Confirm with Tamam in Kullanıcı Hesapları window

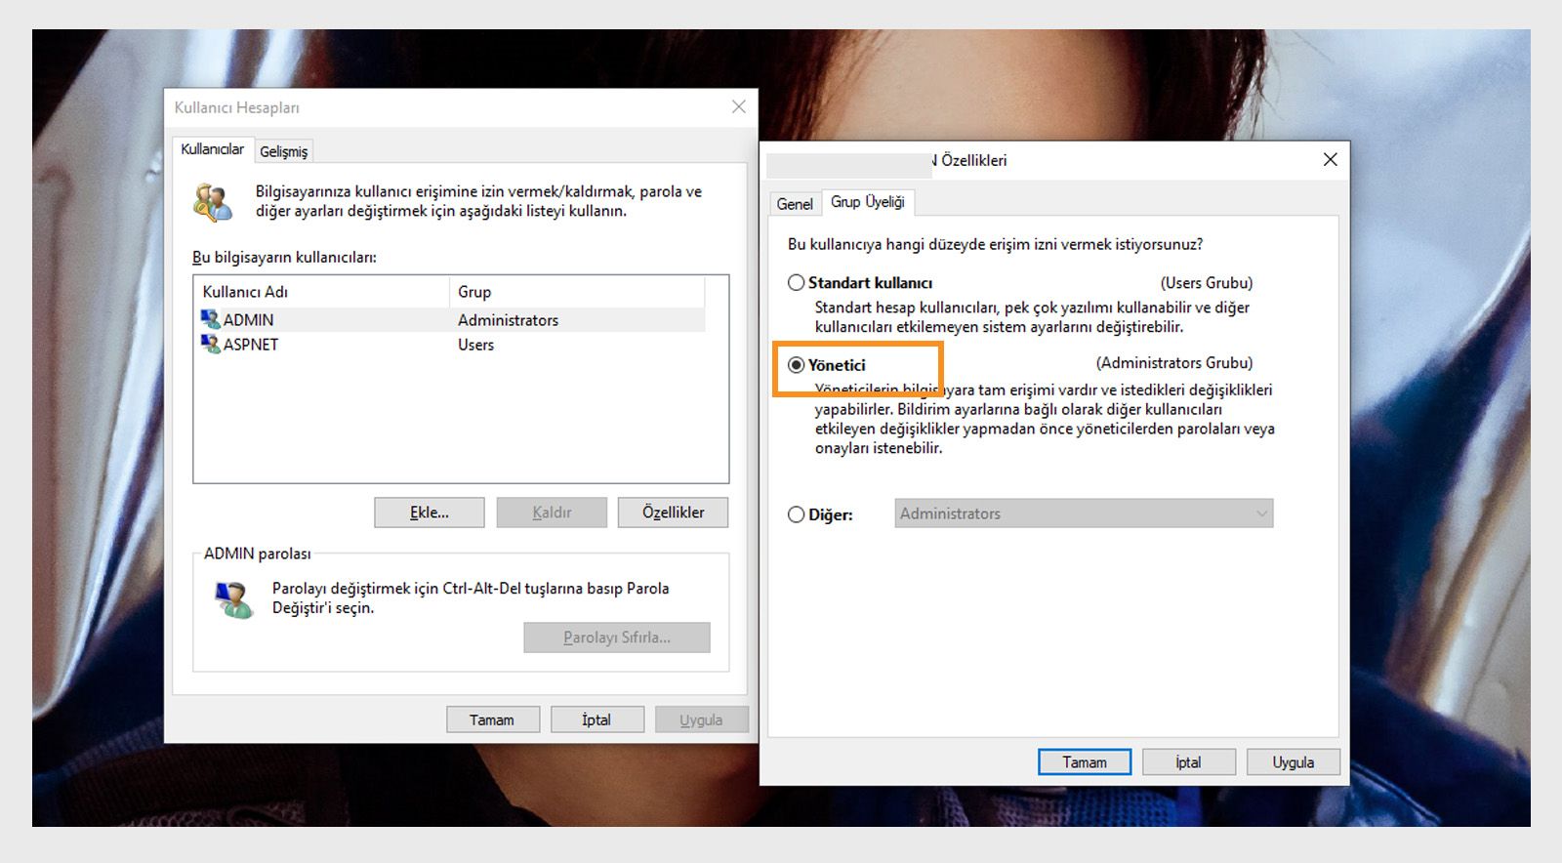492,719
